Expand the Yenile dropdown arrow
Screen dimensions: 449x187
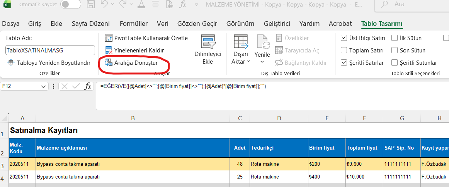262,61
